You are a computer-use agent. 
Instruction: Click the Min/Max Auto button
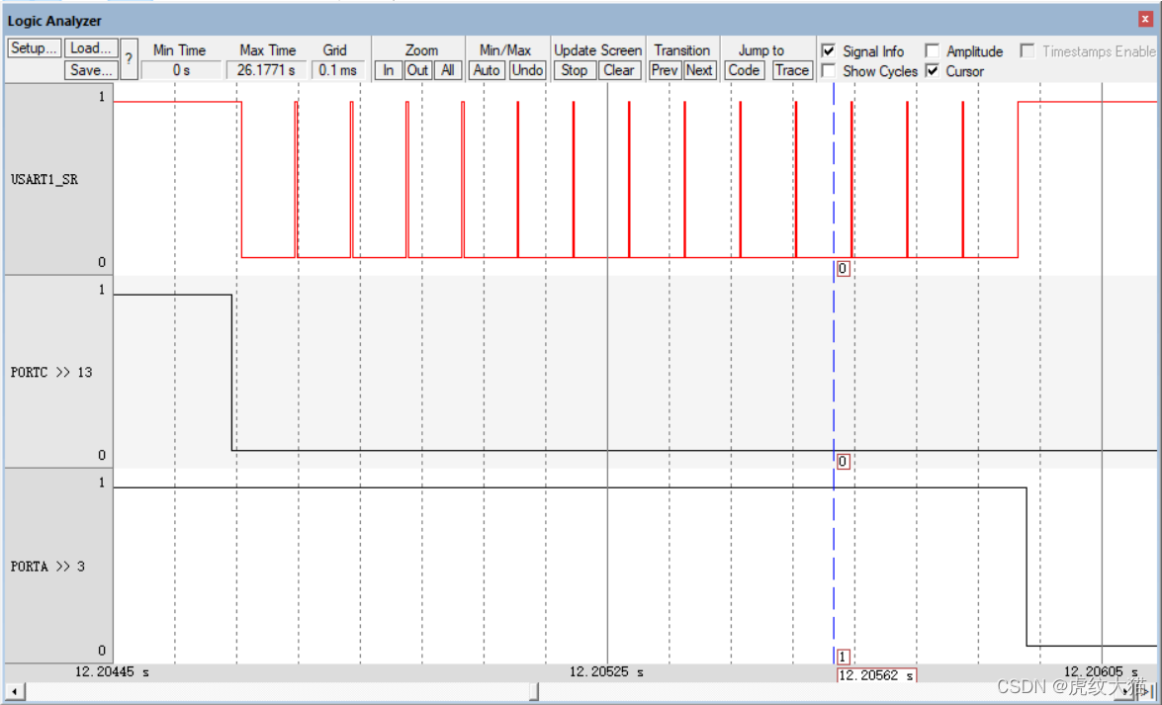click(x=487, y=70)
